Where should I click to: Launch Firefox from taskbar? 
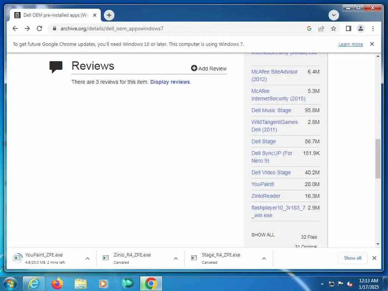[x=57, y=283]
